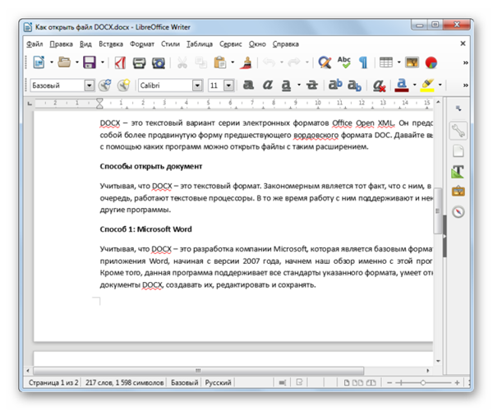The width and height of the screenshot is (493, 411).
Task: Open sidebar Page deck icon
Action: click(458, 151)
